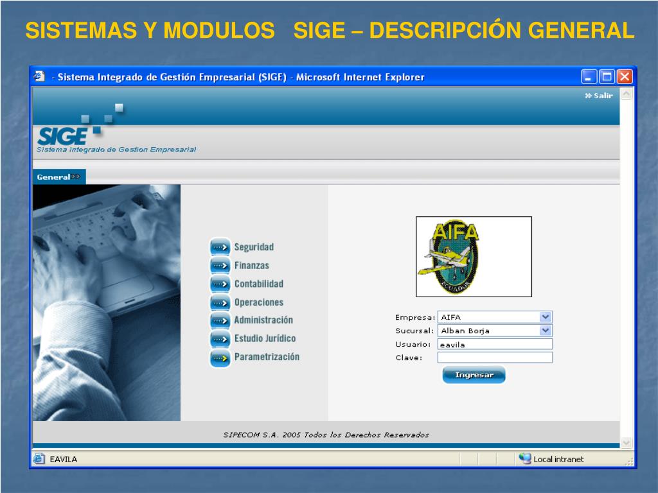Click the Sistema Integrado de Gestion Empresarial subtitle

point(116,150)
